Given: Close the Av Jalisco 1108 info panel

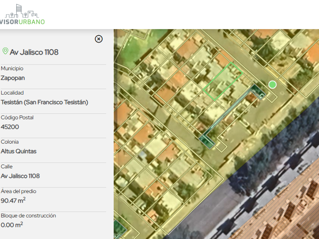Looking at the screenshot, I should [99, 39].
